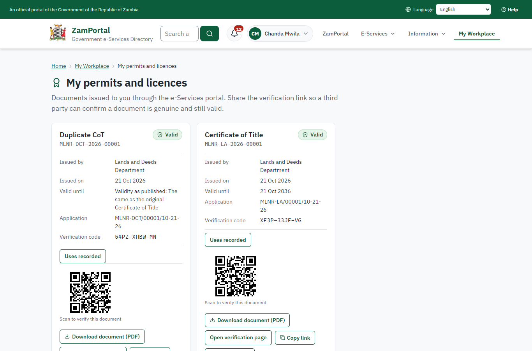The height and width of the screenshot is (351, 532).
Task: Click Valid badge on Duplicate CoT card
Action: click(x=167, y=135)
